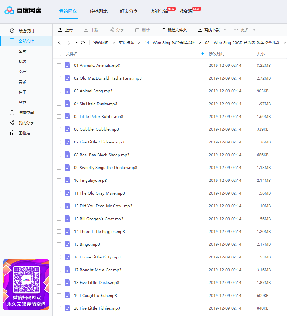Screen dimensions: 287x316
Task: Open hidden space lock icon
Action: point(12,112)
